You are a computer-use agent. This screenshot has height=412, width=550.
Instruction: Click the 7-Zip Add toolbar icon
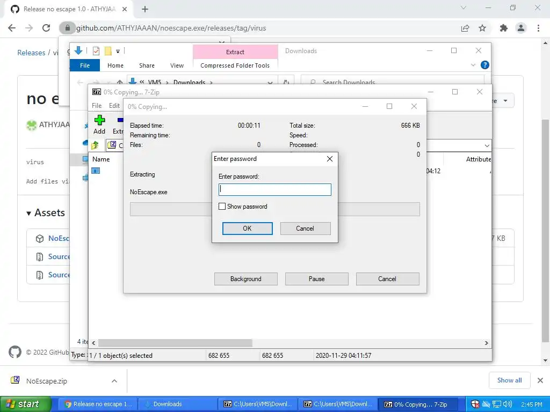[99, 124]
